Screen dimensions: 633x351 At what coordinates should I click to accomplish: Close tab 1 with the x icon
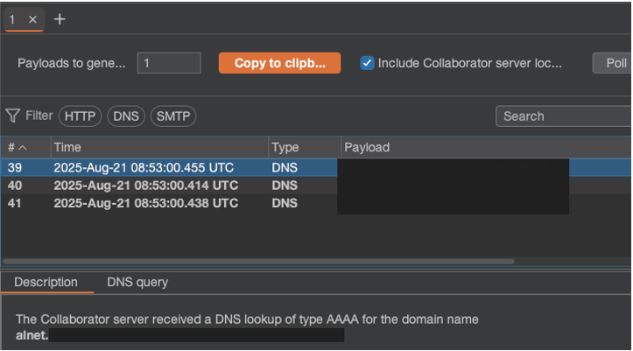[32, 19]
